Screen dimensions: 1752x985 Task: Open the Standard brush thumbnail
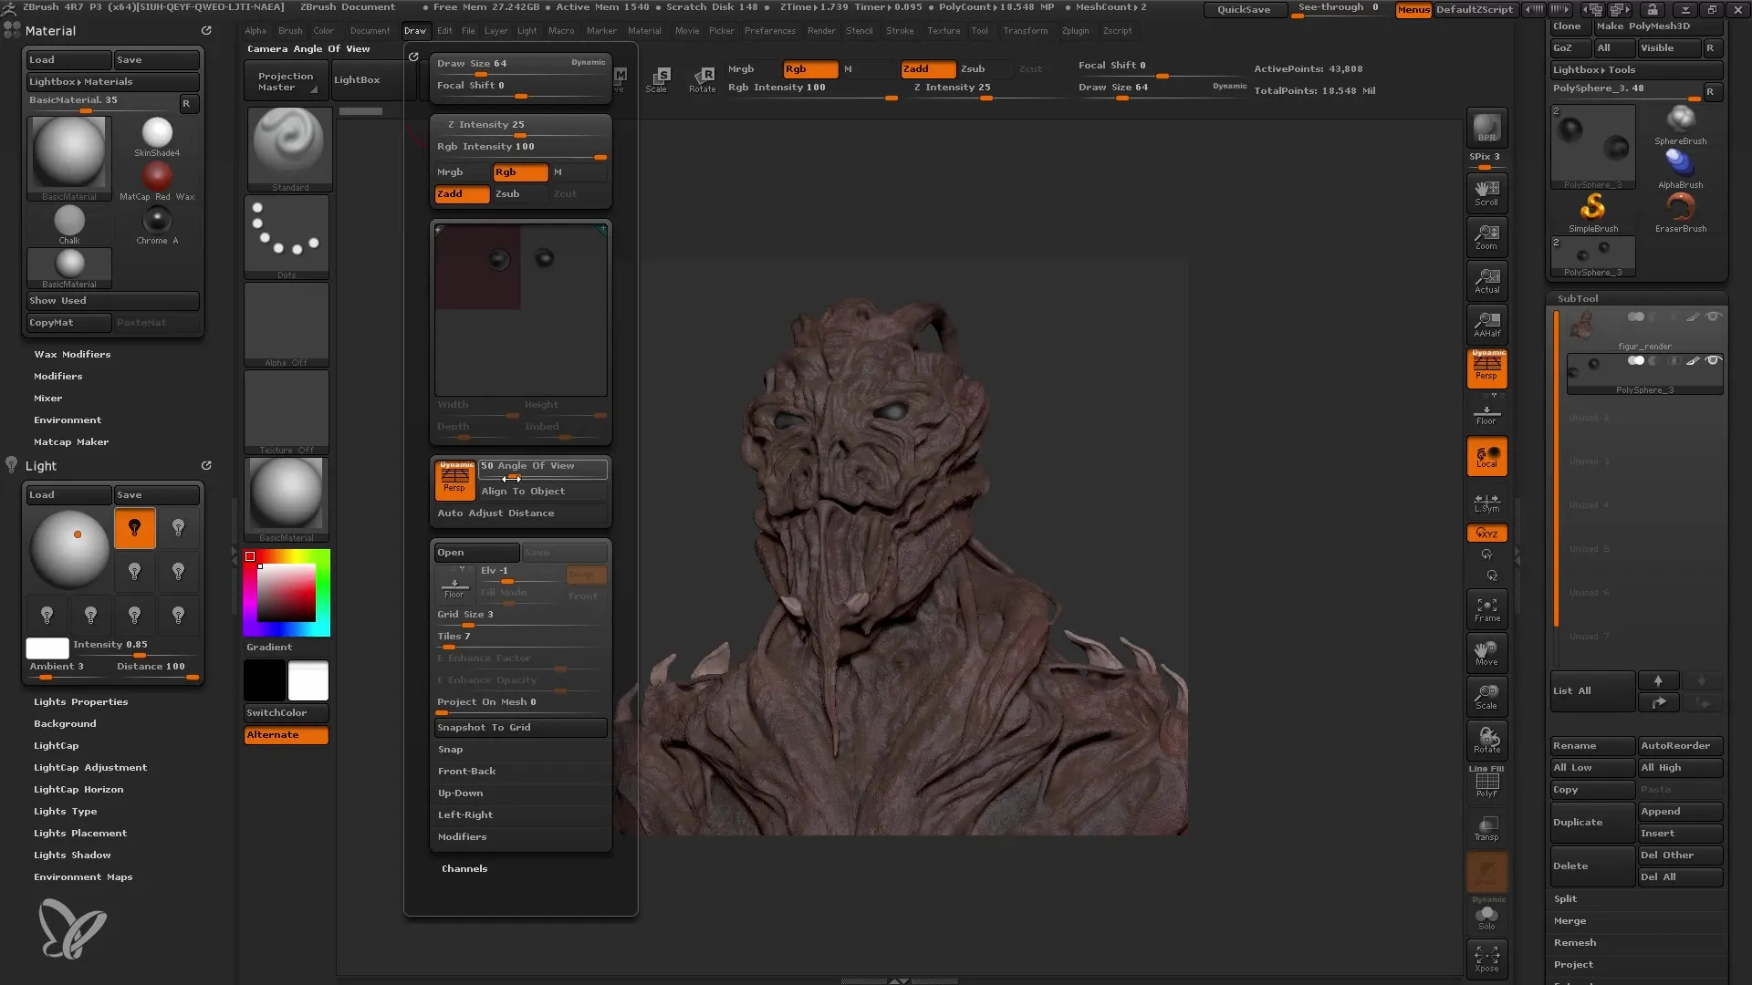288,149
